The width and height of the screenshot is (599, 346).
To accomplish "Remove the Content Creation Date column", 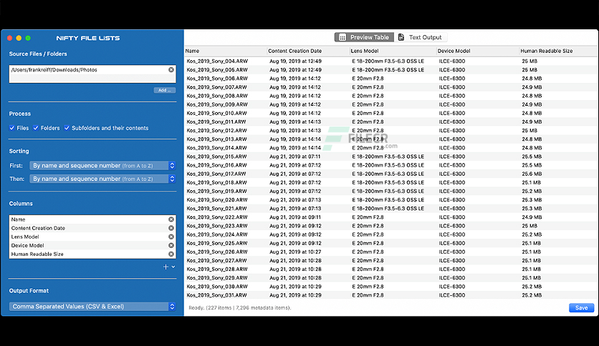I will [171, 228].
